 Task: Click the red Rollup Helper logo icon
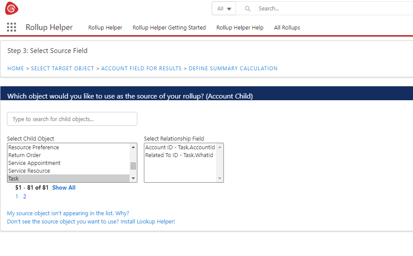[12, 8]
